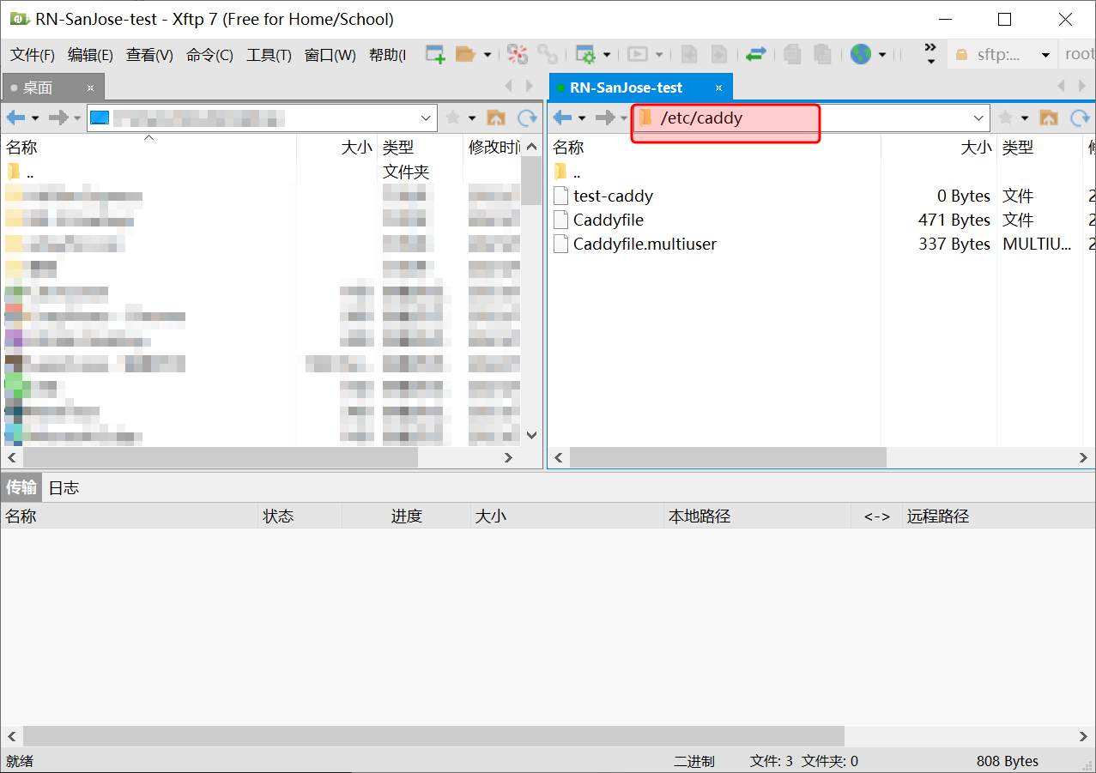This screenshot has height=773, width=1096.
Task: Open the 工具(T) menu
Action: click(269, 55)
